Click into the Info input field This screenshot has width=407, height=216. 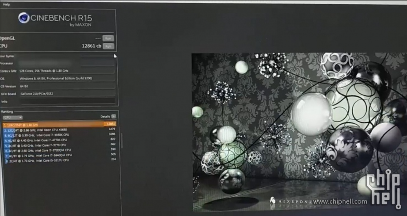[67, 101]
